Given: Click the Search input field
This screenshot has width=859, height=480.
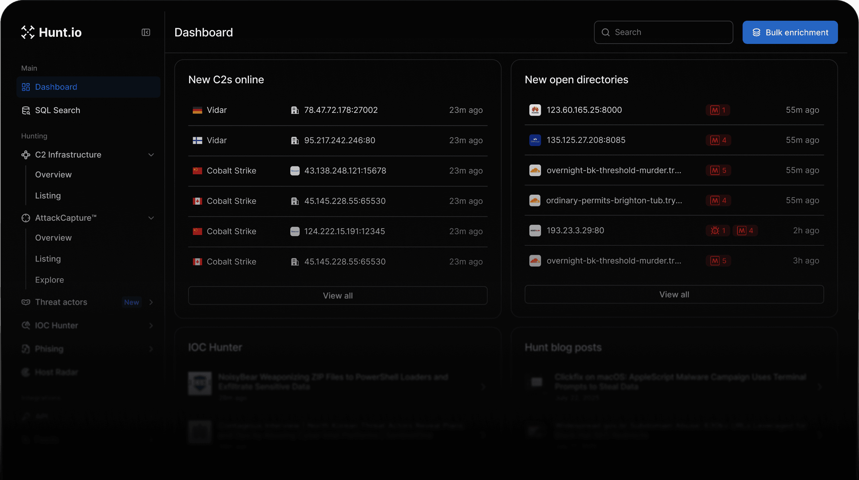Looking at the screenshot, I should pos(669,32).
